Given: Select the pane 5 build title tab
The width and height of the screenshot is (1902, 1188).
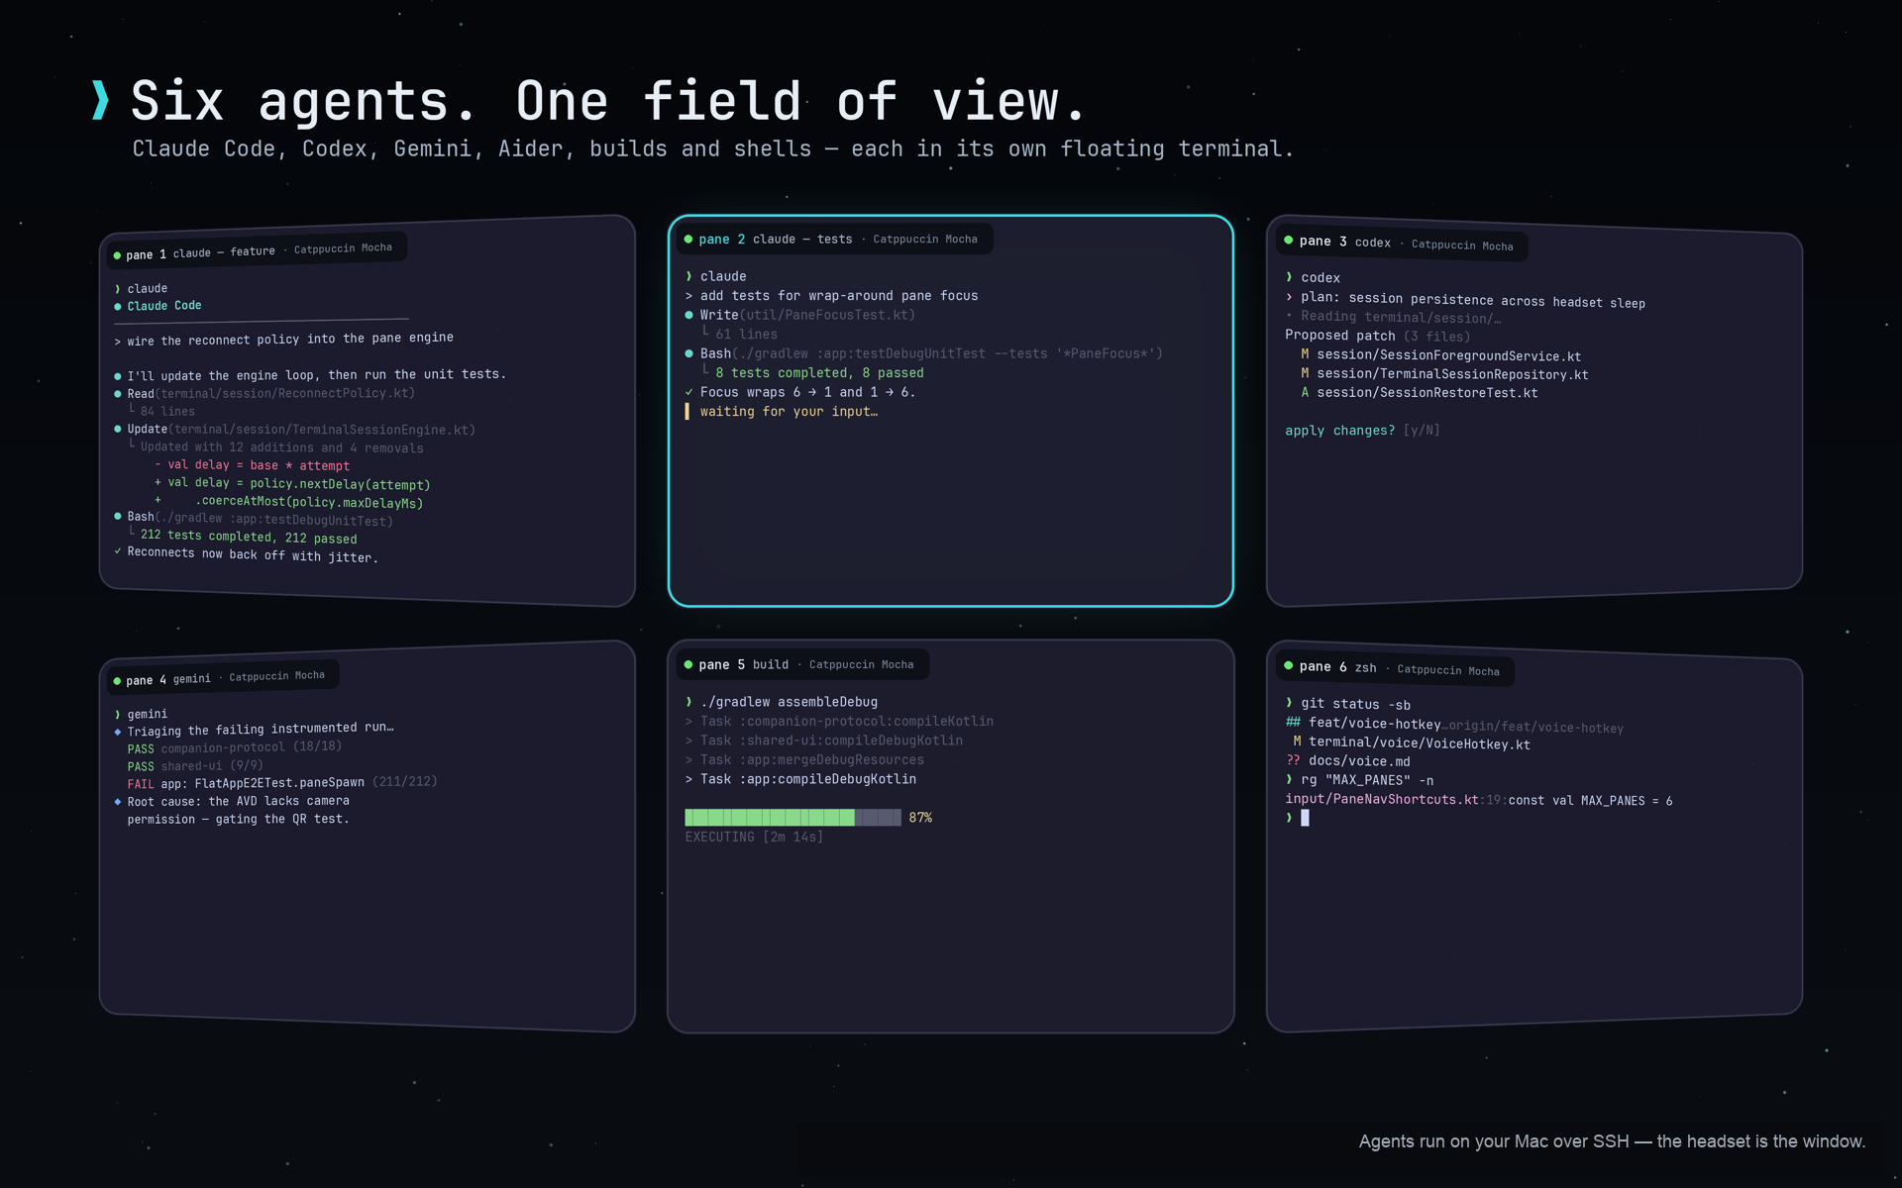Looking at the screenshot, I should pos(802,664).
